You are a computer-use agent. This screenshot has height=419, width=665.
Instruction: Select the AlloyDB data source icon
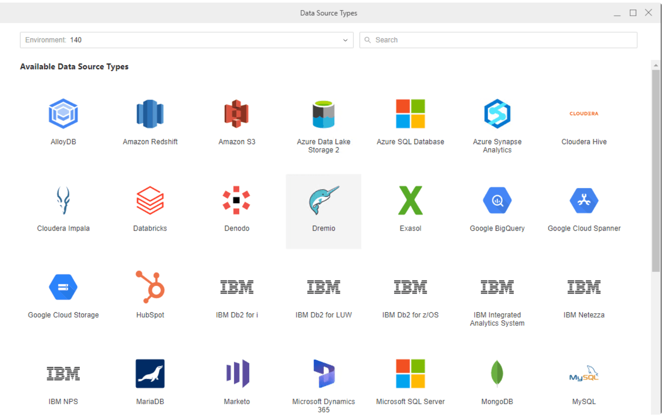point(63,114)
